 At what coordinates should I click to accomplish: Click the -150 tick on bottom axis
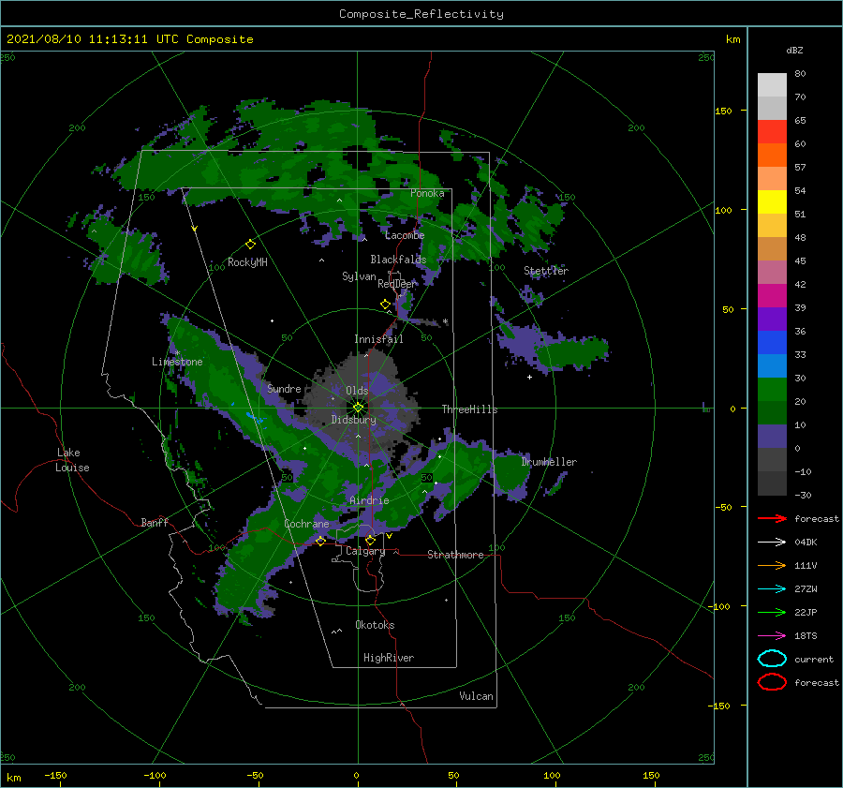(55, 775)
